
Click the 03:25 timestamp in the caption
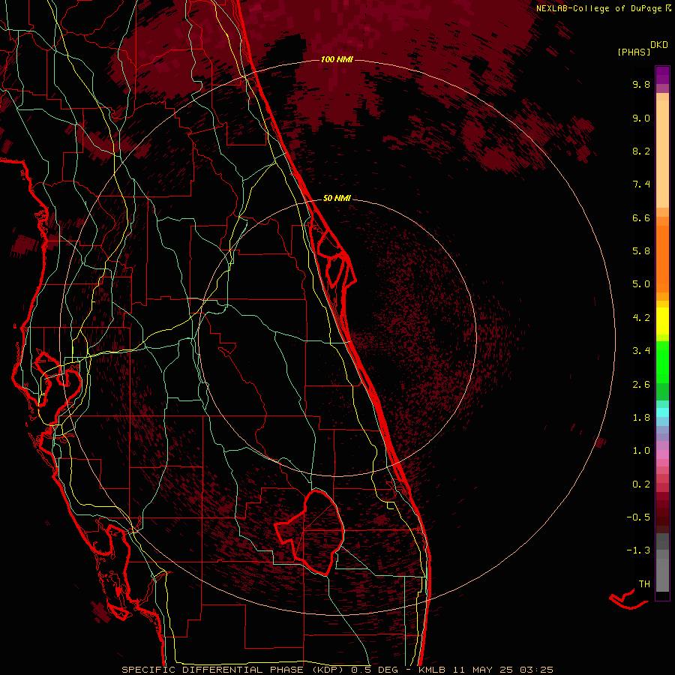536,670
